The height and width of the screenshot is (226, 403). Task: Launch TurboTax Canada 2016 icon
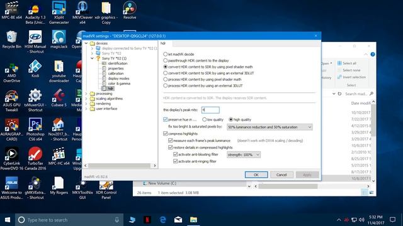35,159
